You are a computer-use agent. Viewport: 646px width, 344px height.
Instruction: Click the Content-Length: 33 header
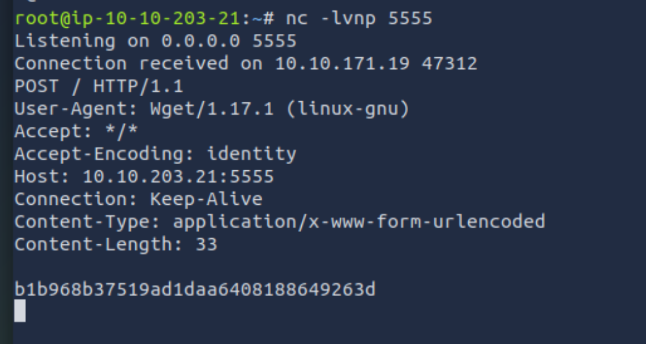tap(115, 244)
